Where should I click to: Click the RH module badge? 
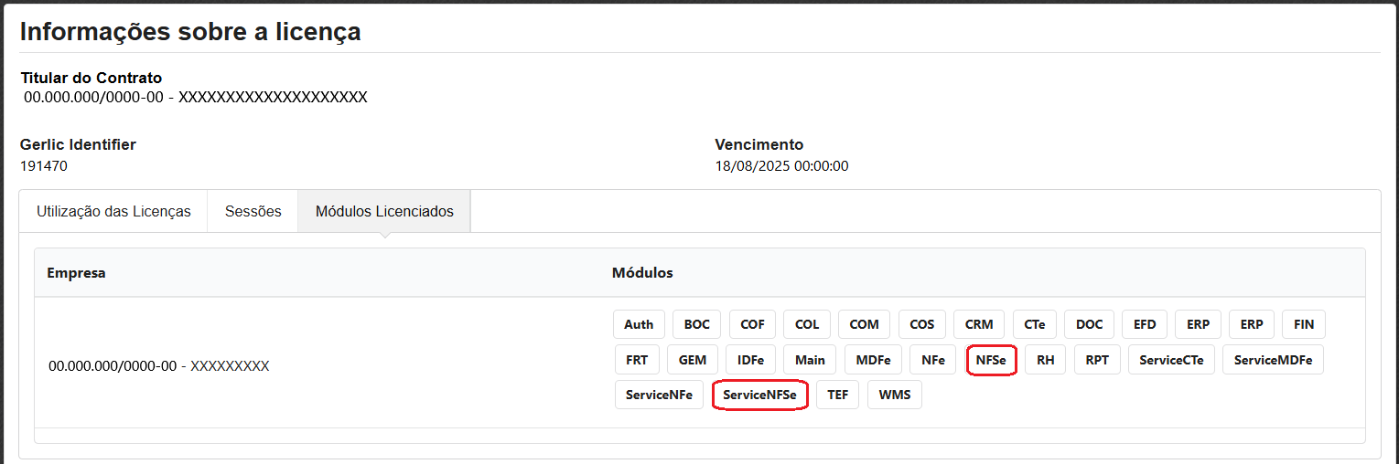[1045, 360]
